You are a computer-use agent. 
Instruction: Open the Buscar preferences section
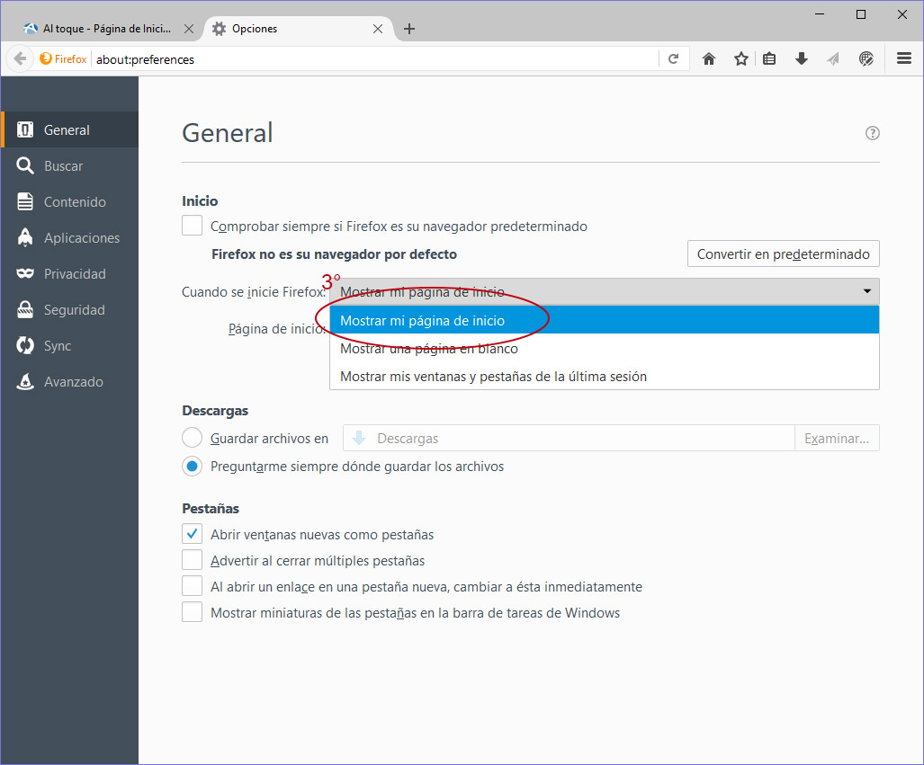pyautogui.click(x=69, y=165)
